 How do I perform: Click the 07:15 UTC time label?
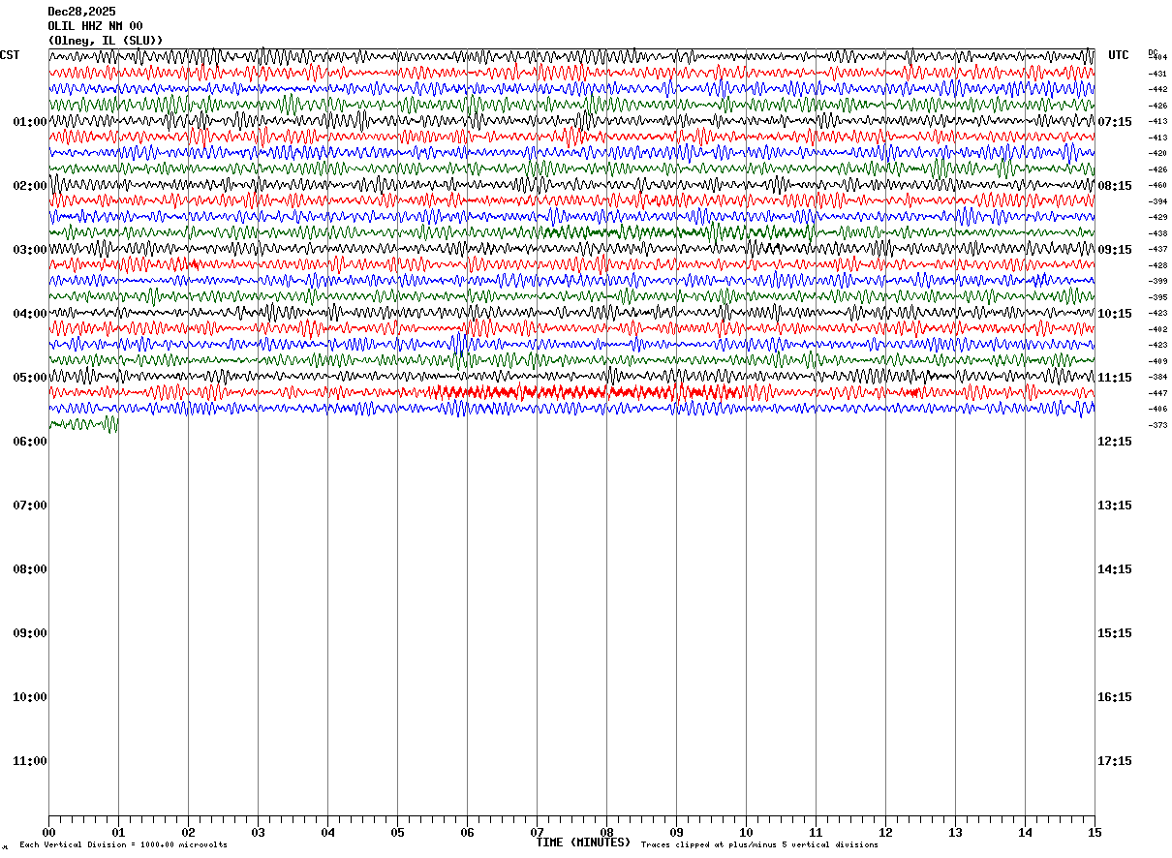tap(1115, 122)
